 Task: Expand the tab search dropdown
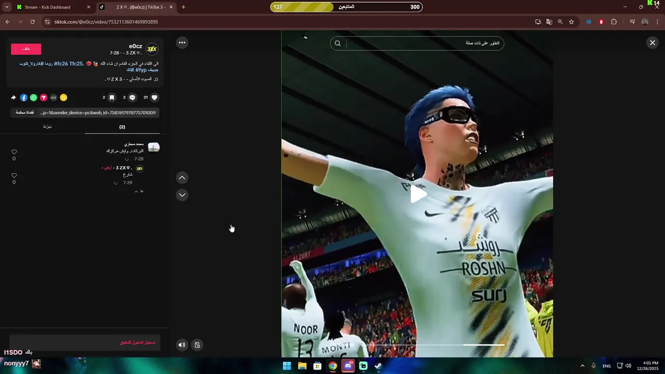click(x=7, y=7)
